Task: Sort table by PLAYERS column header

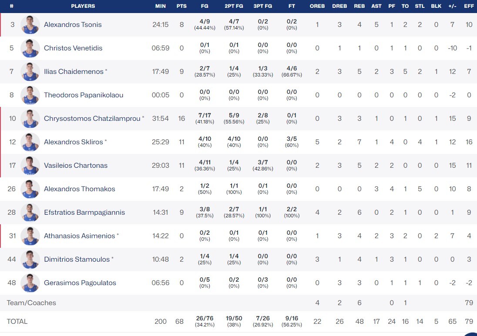Action: click(83, 6)
